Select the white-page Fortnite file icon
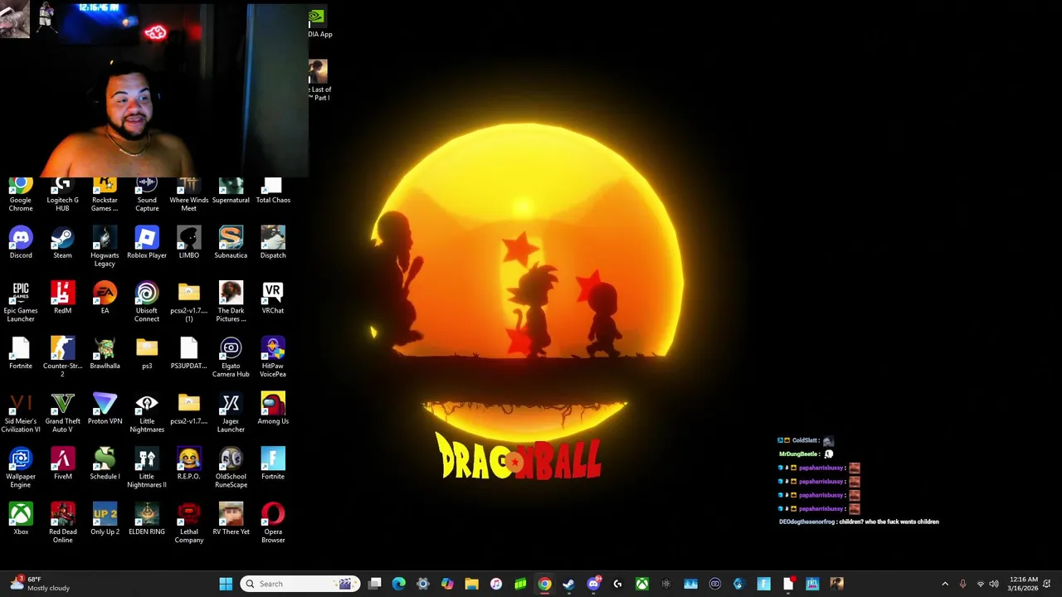 click(x=21, y=354)
